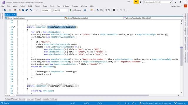Open the Diagnostic Tools side tab
Image resolution: width=188 pixels, height=105 pixels.
click(185, 20)
